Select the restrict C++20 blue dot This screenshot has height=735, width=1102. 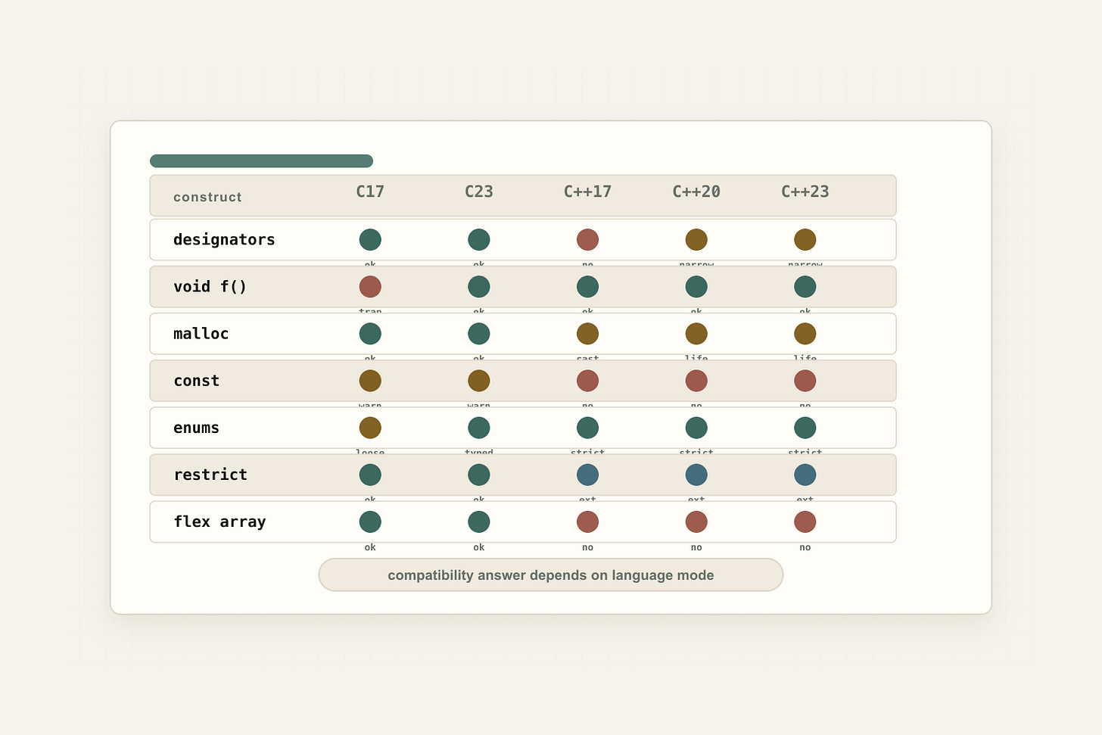(696, 475)
